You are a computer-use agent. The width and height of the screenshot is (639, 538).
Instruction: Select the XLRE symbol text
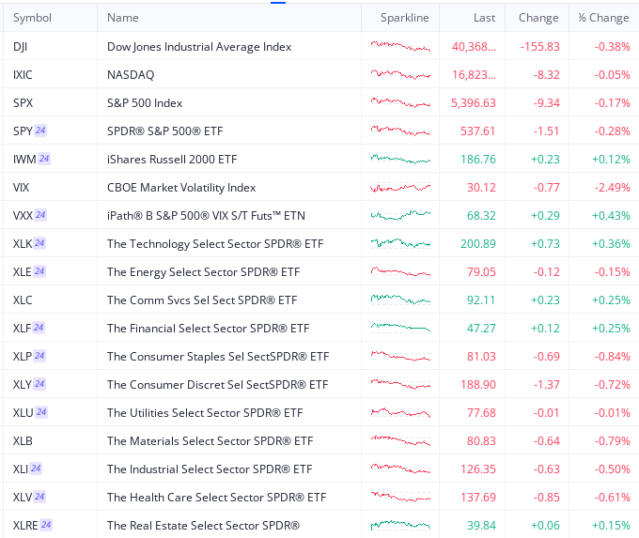[x=25, y=526]
